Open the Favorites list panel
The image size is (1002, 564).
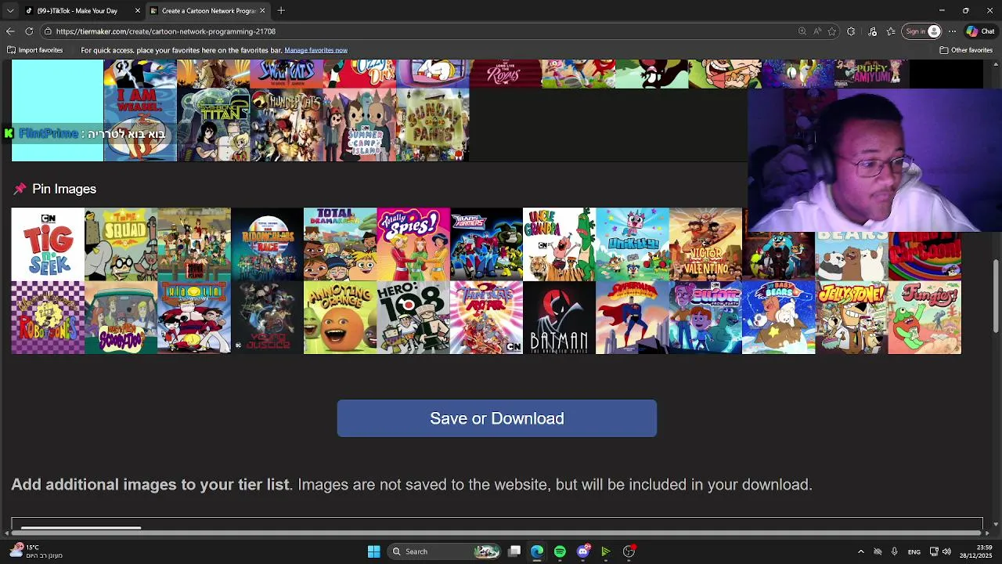pyautogui.click(x=891, y=31)
